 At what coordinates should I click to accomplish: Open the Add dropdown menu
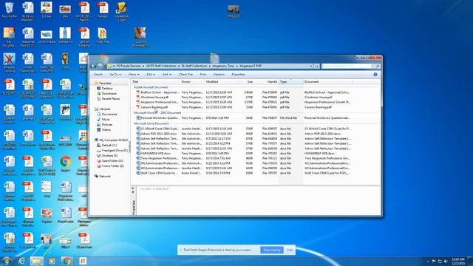coord(166,74)
